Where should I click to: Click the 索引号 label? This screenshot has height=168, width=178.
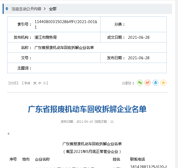tap(24, 24)
